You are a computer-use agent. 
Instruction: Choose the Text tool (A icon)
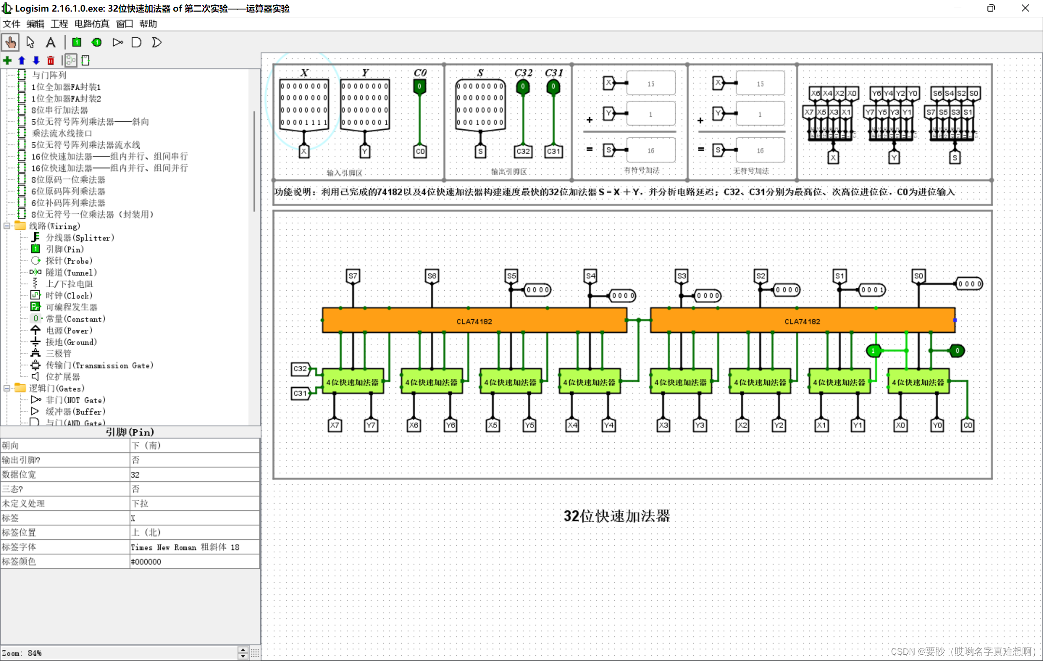point(50,42)
